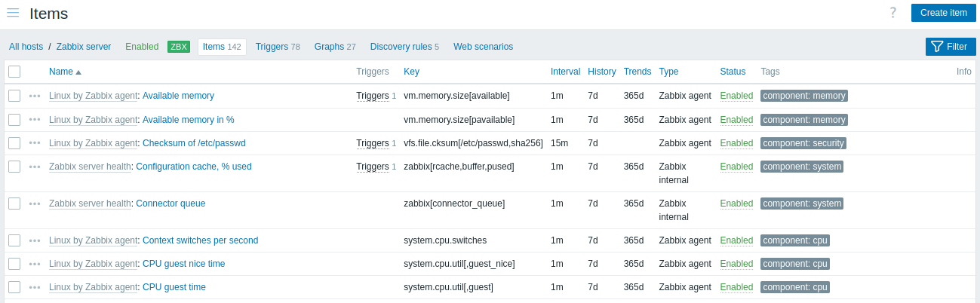
Task: Open the three-dot menu for CPU guest time
Action: (x=35, y=287)
